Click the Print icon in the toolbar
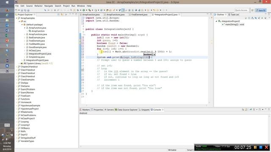The width and height of the screenshot is (271, 152). (28, 10)
